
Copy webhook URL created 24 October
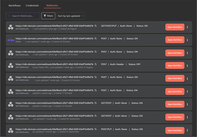pyautogui.click(x=96, y=52)
